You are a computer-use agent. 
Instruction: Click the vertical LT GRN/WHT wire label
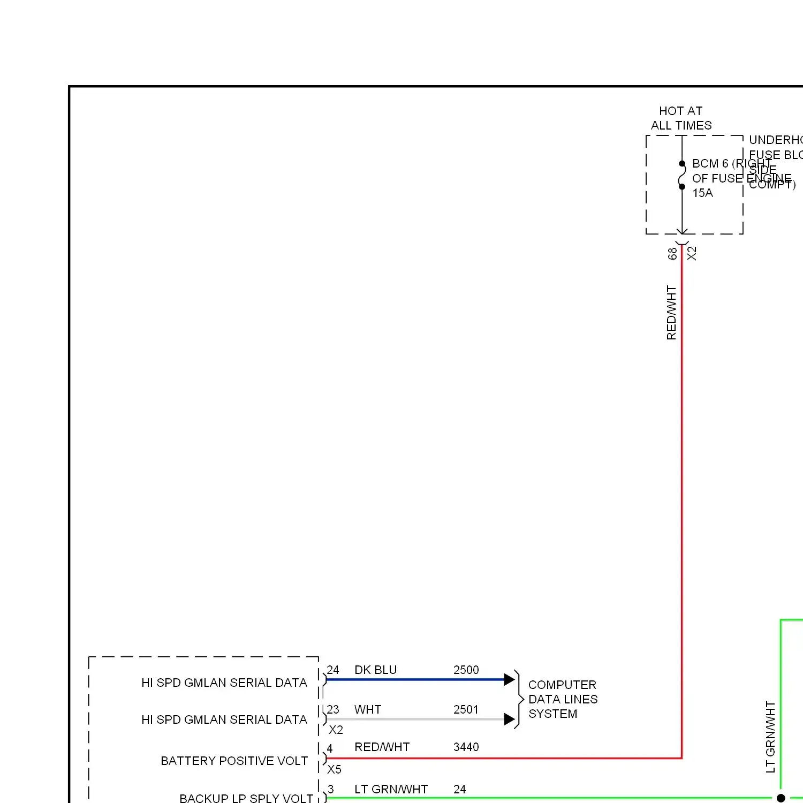coord(770,737)
